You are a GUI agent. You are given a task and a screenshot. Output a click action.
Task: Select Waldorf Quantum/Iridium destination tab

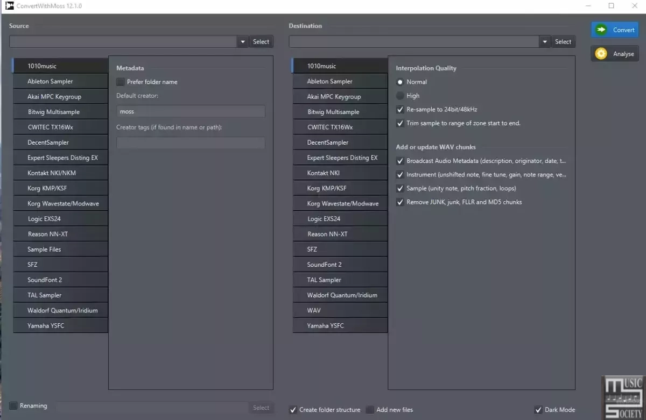click(340, 295)
